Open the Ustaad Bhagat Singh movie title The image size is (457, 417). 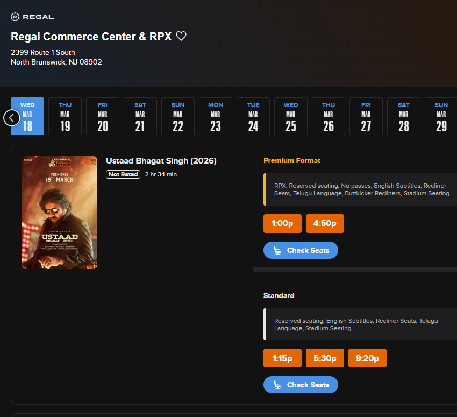point(161,160)
